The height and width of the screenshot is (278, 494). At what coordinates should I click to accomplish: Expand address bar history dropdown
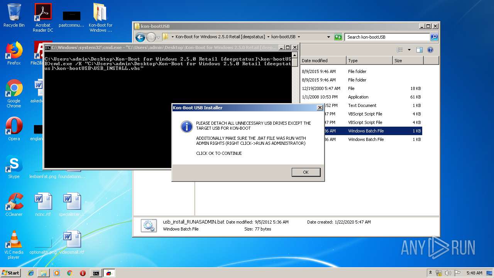328,37
